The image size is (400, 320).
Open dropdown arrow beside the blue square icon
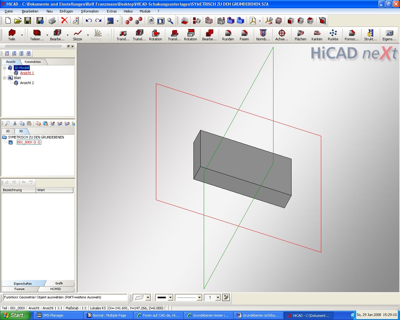(x=117, y=21)
